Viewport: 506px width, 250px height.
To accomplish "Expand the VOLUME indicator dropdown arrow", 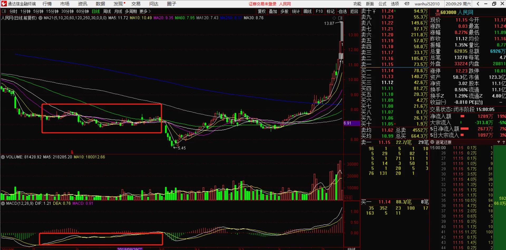I will point(3,157).
